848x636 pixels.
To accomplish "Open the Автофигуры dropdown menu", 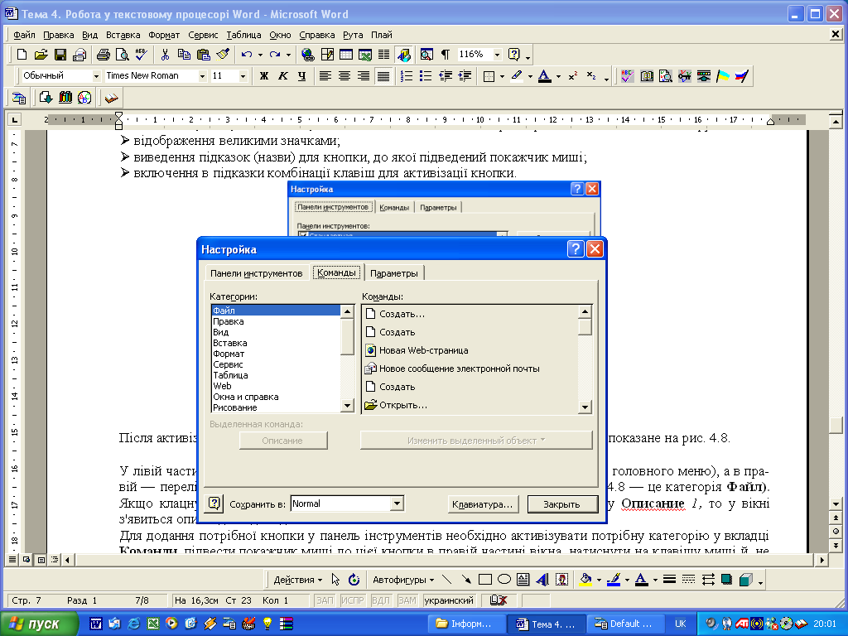I will pyautogui.click(x=403, y=580).
